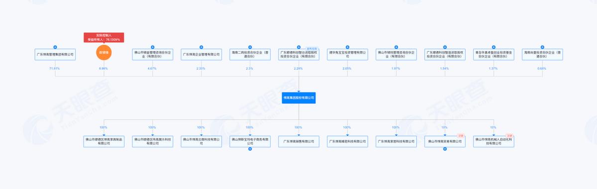Expand plus icon above 广东顺德科创智谷 node

(298, 47)
